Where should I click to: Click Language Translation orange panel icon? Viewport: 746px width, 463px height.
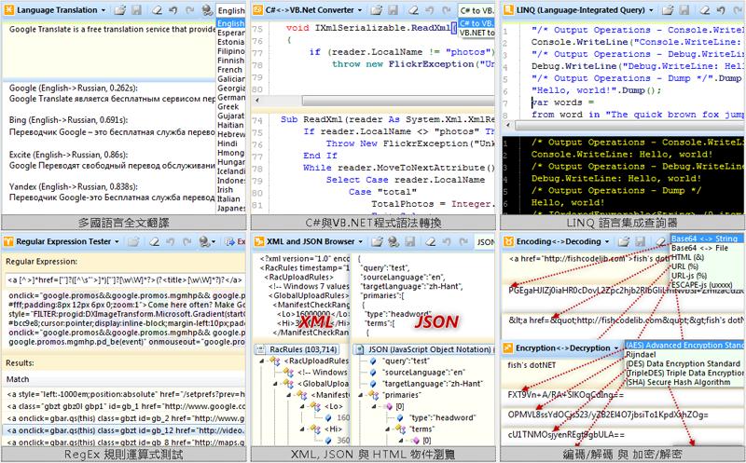[9, 10]
